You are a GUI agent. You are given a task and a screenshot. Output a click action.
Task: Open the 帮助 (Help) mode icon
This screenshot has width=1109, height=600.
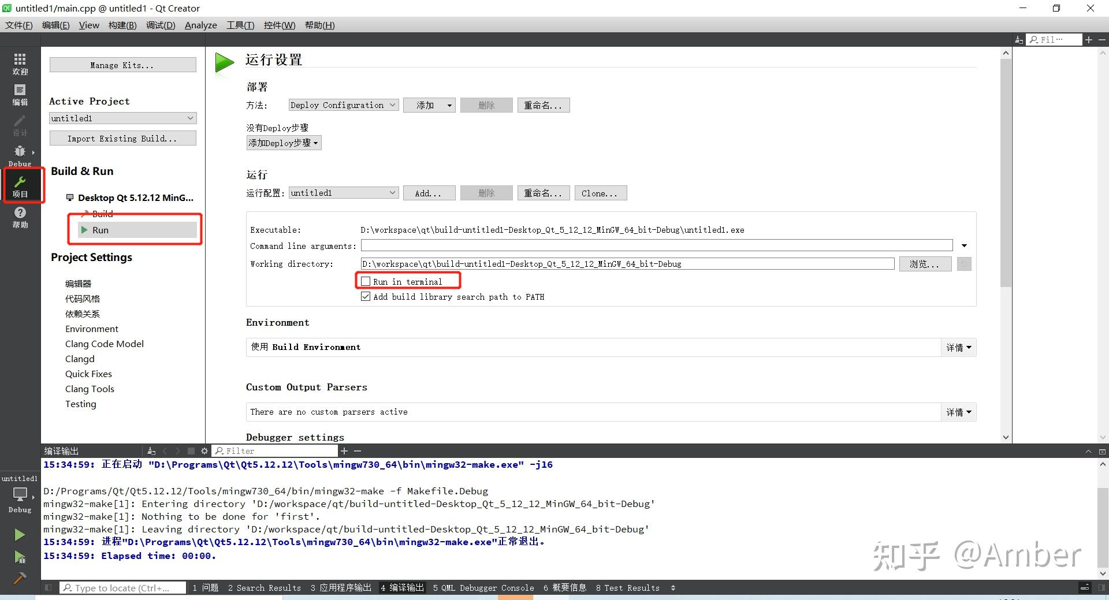tap(20, 218)
